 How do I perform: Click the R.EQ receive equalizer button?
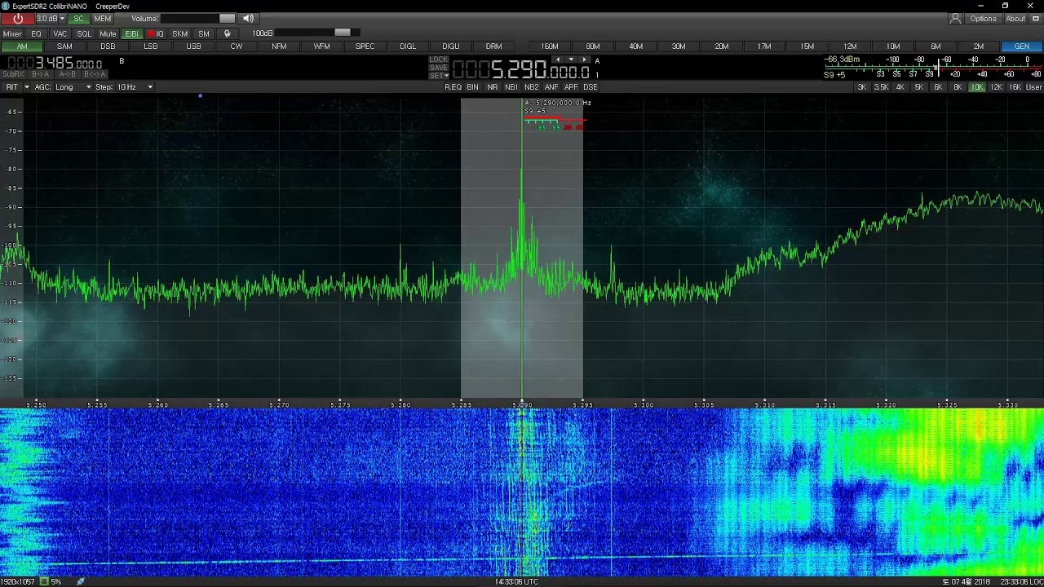pyautogui.click(x=453, y=87)
